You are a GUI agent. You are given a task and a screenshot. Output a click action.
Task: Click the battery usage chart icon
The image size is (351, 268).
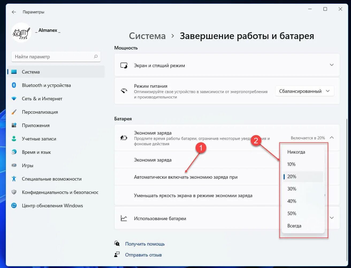tap(124, 218)
